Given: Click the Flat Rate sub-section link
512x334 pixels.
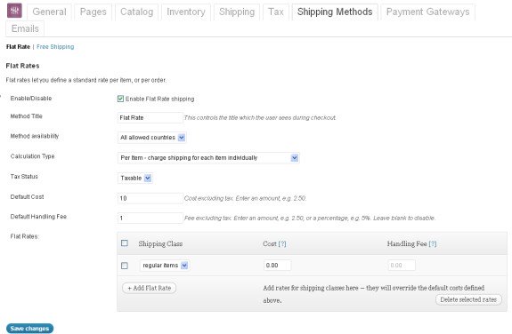Looking at the screenshot, I should [18, 46].
